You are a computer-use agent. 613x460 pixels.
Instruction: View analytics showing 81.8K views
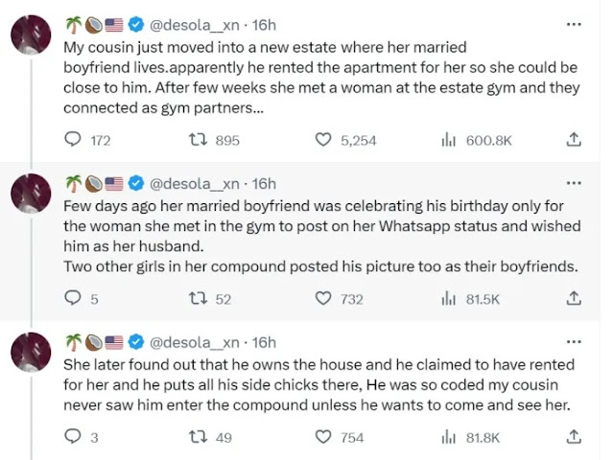click(447, 437)
